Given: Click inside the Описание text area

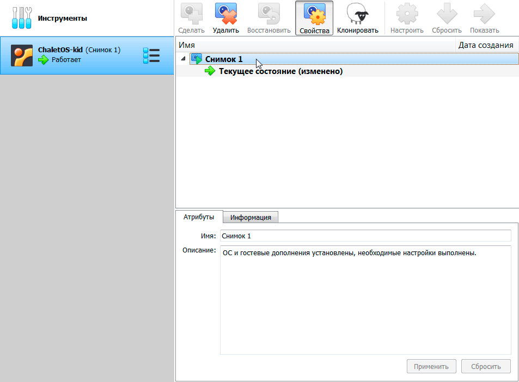Looking at the screenshot, I should (365, 300).
